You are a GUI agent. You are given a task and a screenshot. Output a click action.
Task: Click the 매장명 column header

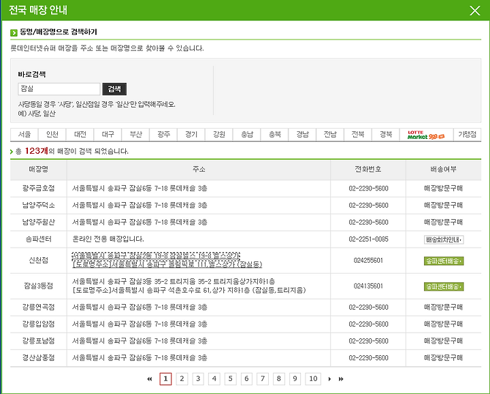tap(38, 169)
